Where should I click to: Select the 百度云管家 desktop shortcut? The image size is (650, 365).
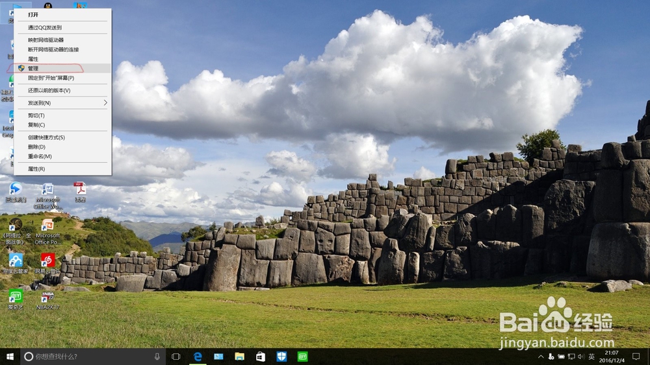[16, 263]
